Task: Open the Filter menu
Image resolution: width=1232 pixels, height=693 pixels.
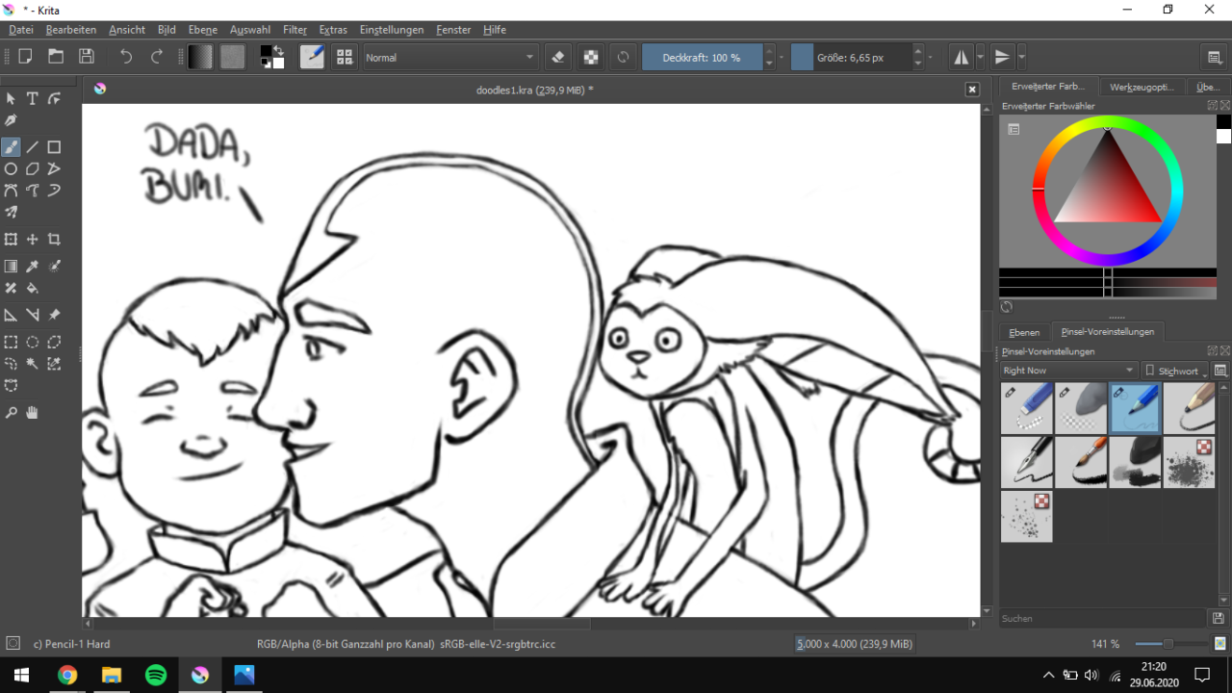Action: [295, 30]
